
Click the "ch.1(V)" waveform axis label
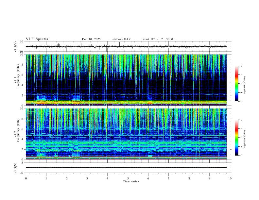(x=16, y=46)
